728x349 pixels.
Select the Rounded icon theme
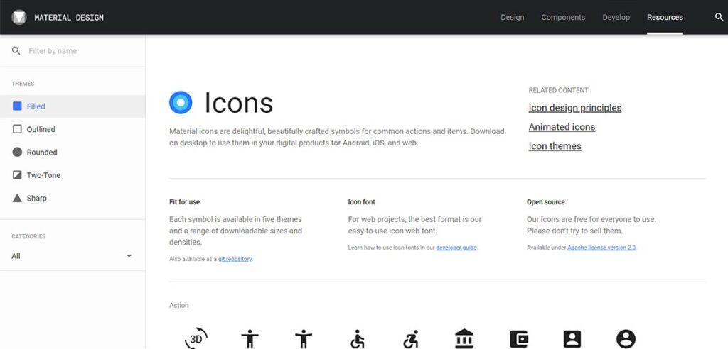pyautogui.click(x=41, y=152)
